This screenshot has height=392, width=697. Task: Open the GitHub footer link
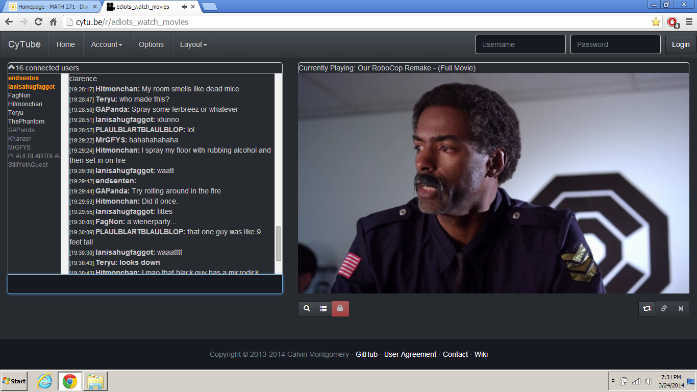point(366,354)
